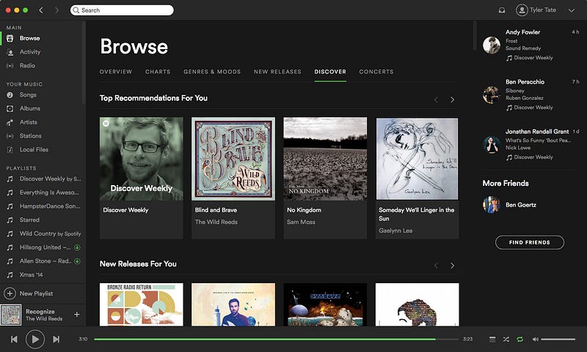The width and height of the screenshot is (587, 352).
Task: Open The Wild Reeds artist link
Action: 216,222
